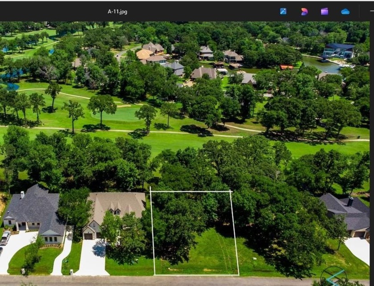
Task: Click the orange-roofed boat dock
Action: click(287, 68)
